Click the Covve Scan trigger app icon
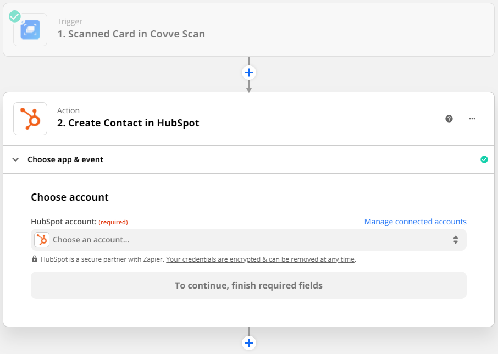The image size is (498, 354). (30, 29)
